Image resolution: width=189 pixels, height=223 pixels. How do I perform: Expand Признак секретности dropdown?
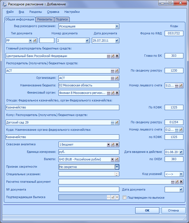point(117,167)
